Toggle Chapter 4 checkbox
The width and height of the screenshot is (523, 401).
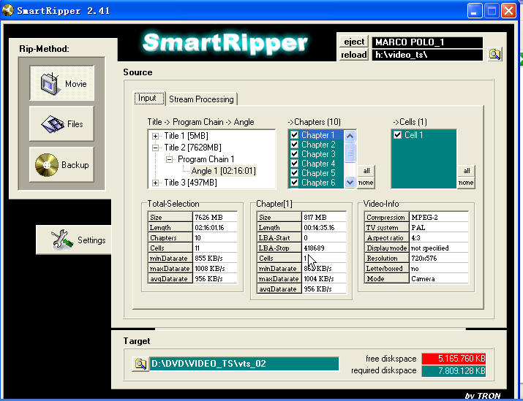294,163
